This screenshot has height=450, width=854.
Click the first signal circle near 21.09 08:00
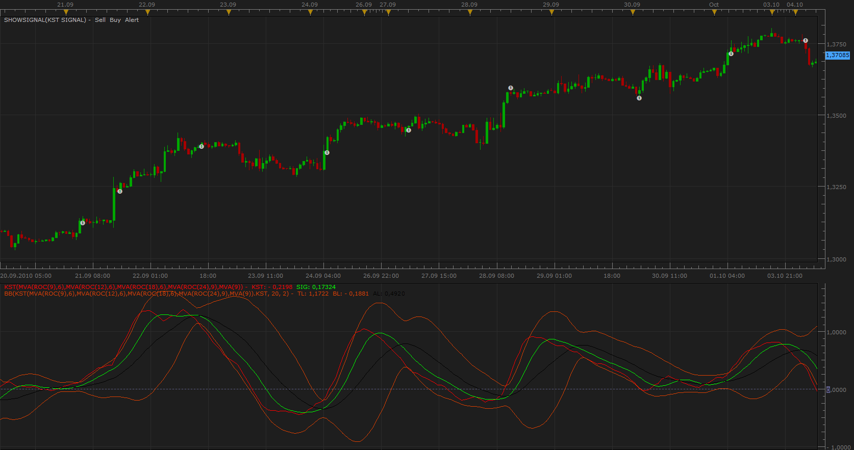tap(83, 223)
